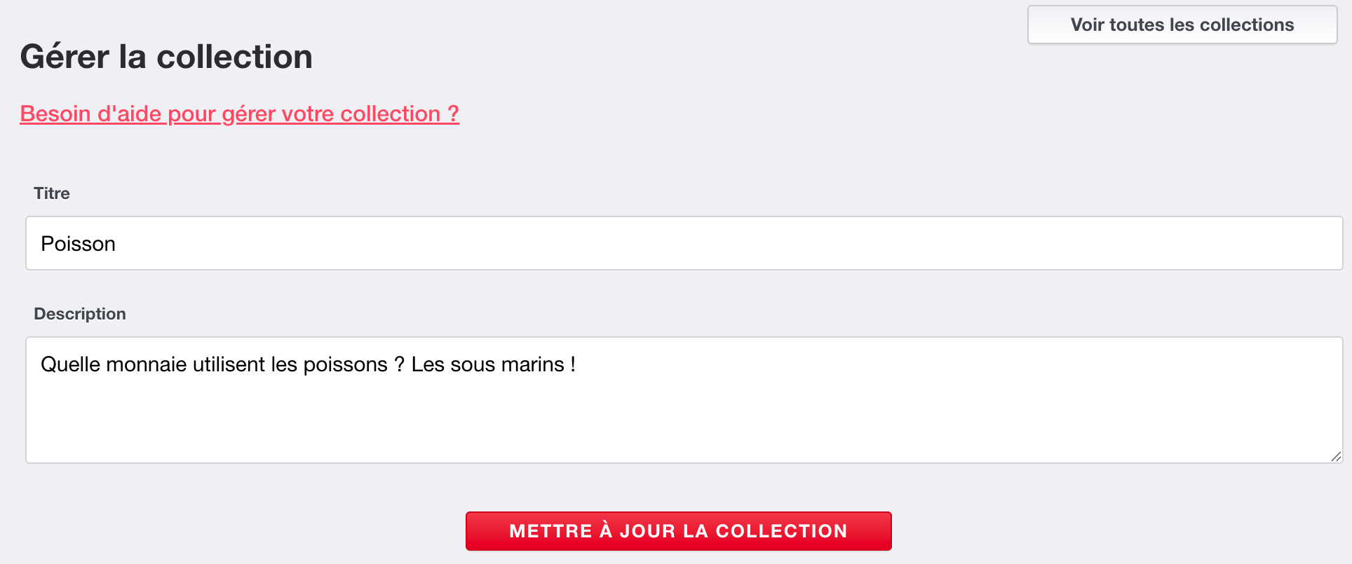The height and width of the screenshot is (564, 1352).
Task: Click the "Description" field label
Action: tap(80, 313)
